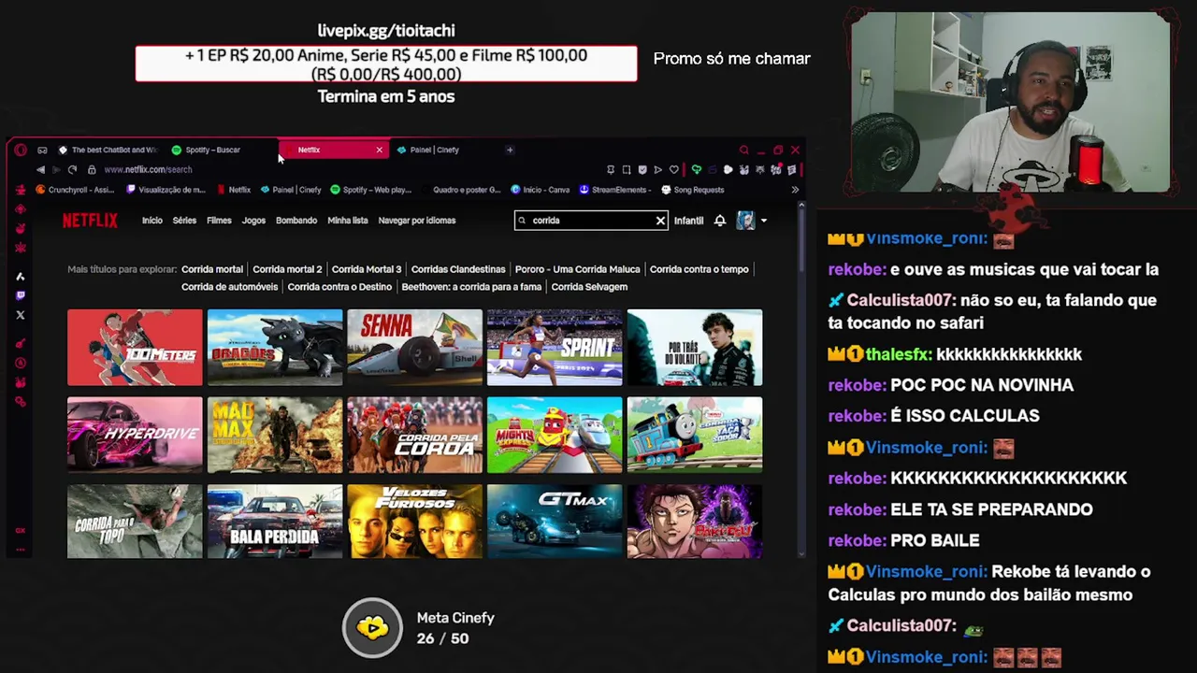Go back using the browser back arrow
Viewport: 1197px width, 673px height.
[40, 169]
